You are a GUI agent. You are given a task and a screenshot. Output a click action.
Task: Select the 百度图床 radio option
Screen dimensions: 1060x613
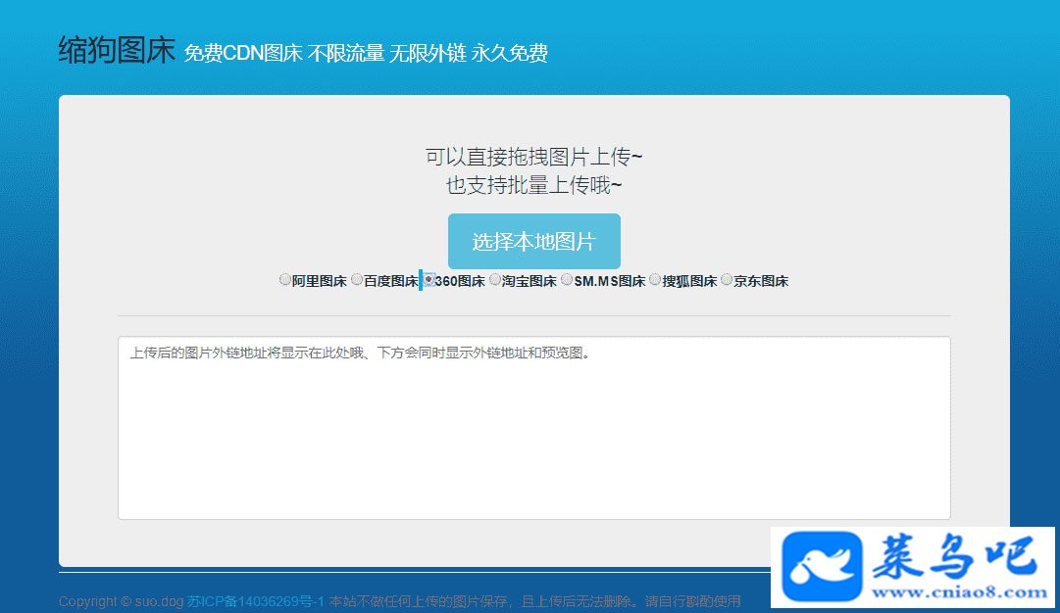357,279
